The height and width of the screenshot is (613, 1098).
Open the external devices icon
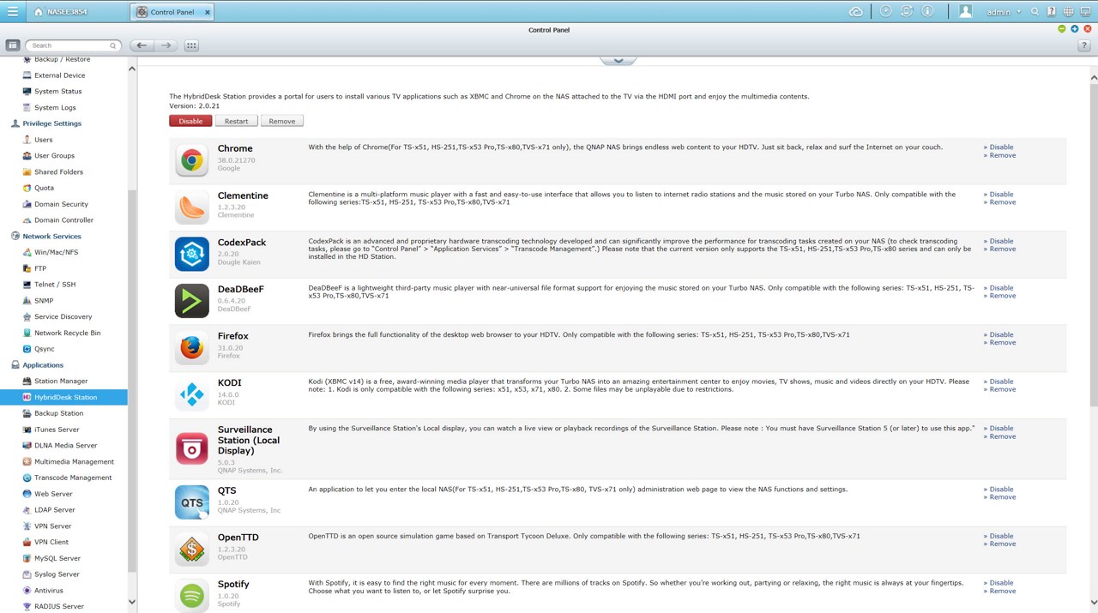(907, 12)
